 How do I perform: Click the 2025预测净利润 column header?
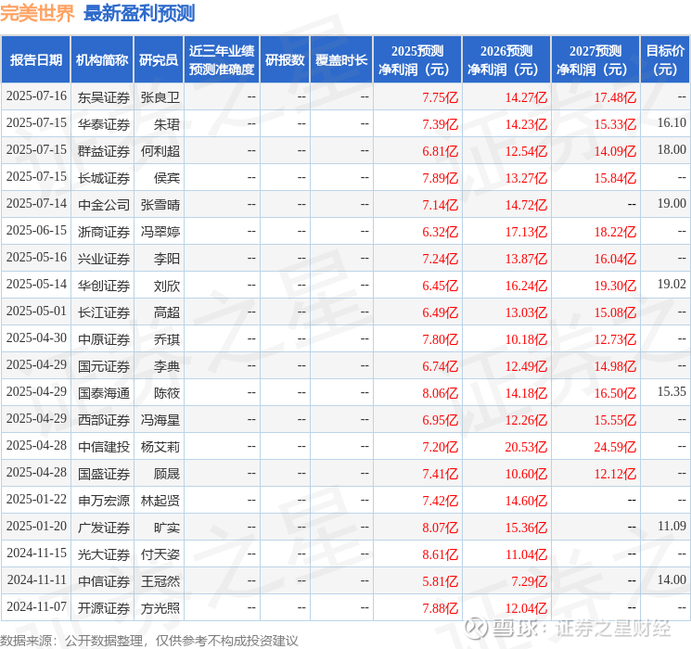[x=417, y=60]
